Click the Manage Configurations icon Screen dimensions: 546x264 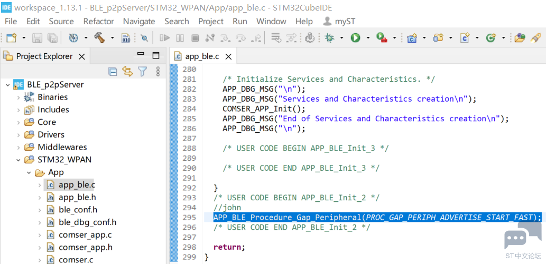(x=73, y=38)
